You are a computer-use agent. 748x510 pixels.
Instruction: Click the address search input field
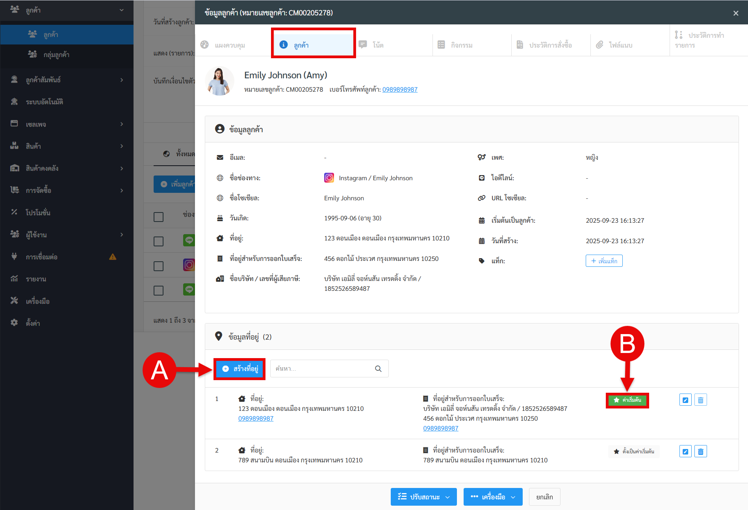coord(323,369)
